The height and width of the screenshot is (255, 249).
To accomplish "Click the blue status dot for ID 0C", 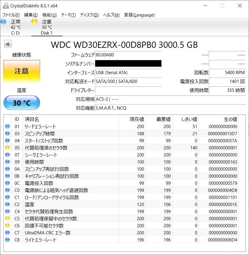I will pos(7,183).
